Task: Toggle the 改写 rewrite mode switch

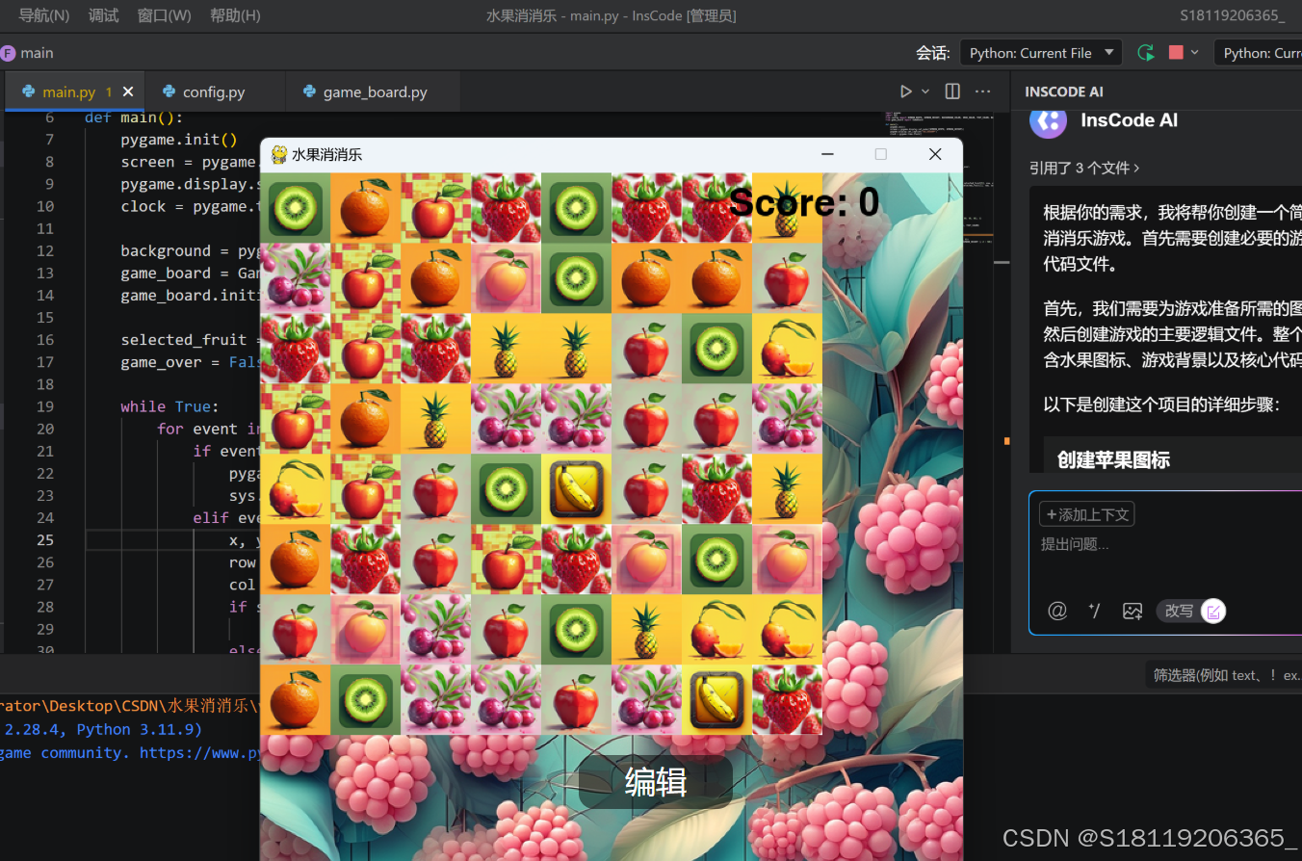Action: click(x=1180, y=611)
